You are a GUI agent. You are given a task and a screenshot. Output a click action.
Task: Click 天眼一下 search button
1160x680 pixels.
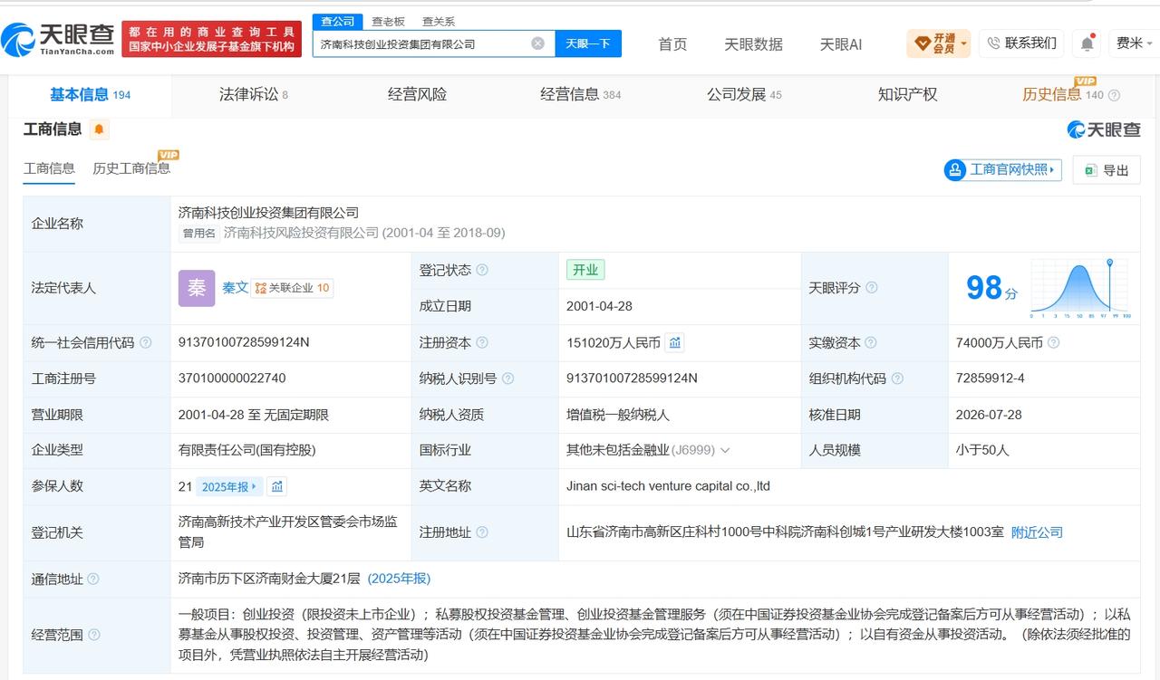click(588, 43)
